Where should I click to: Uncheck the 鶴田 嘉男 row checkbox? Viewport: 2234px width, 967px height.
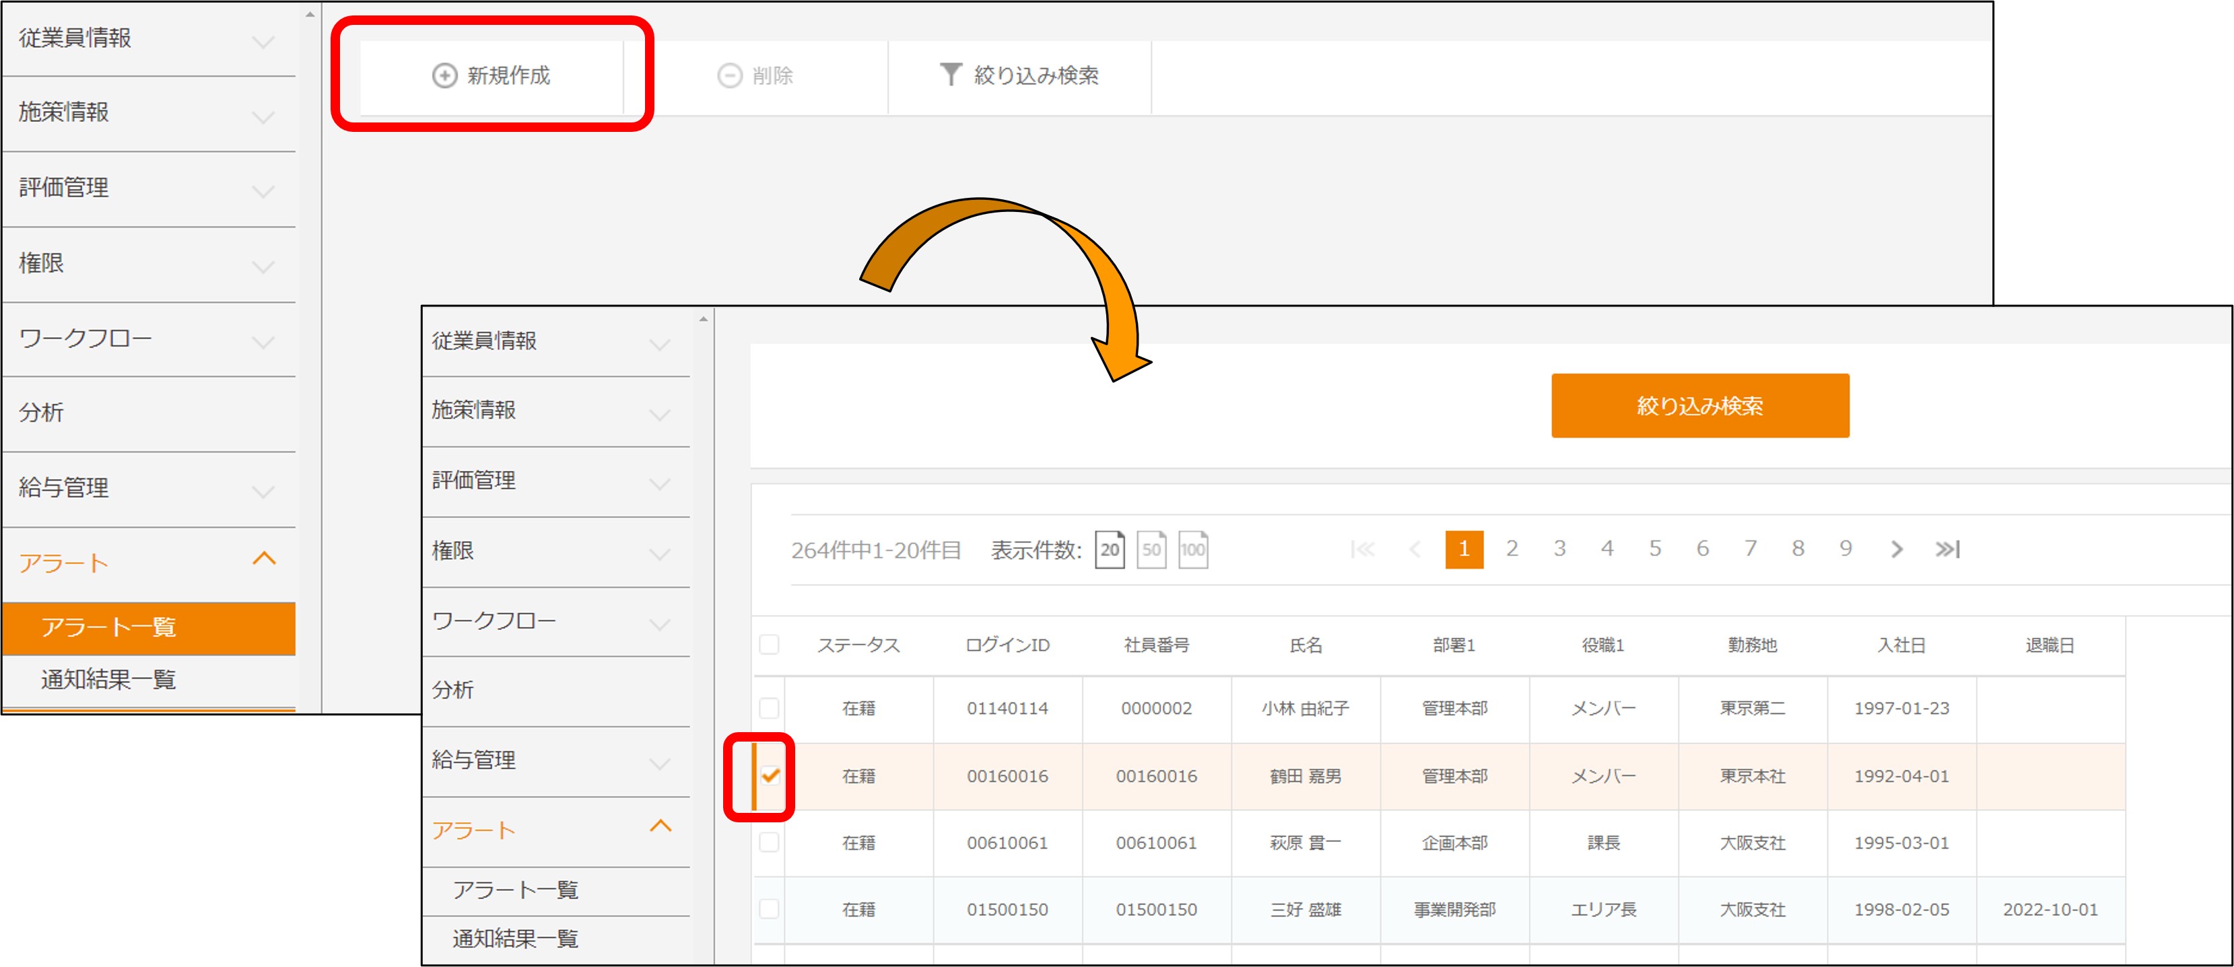pos(770,775)
